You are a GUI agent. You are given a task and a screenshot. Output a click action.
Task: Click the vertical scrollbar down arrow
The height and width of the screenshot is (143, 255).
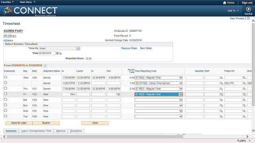click(253, 131)
